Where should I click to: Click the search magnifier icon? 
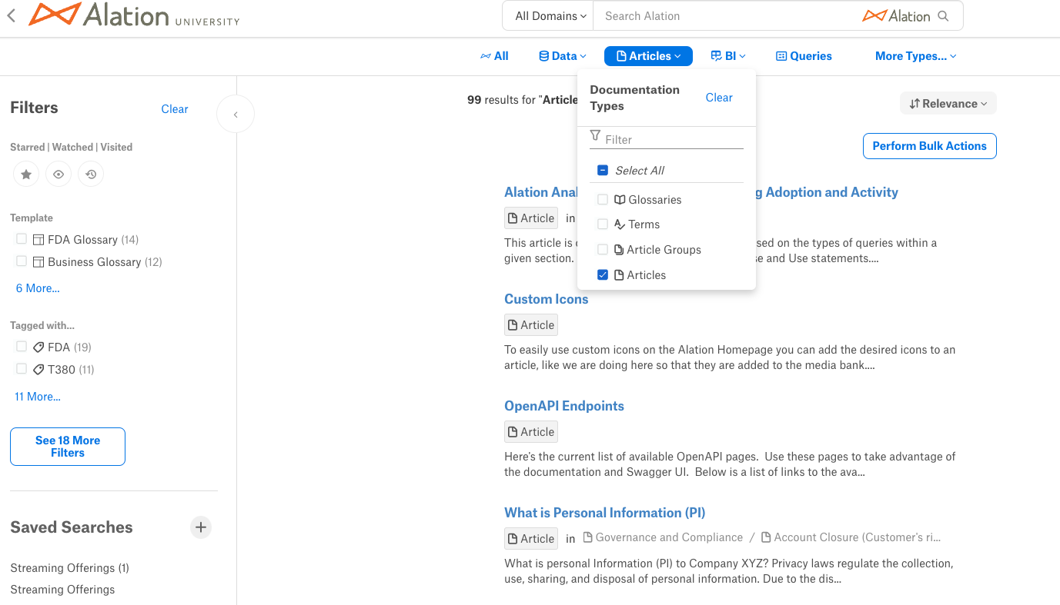point(944,16)
